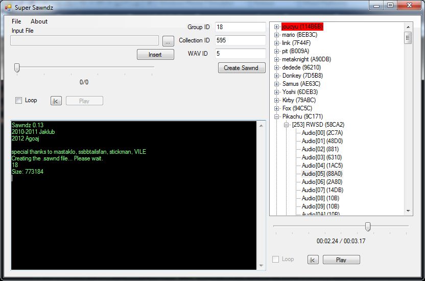Viewport: 425px width, 281px height.
Task: Click the Collection ID field
Action: (241, 40)
